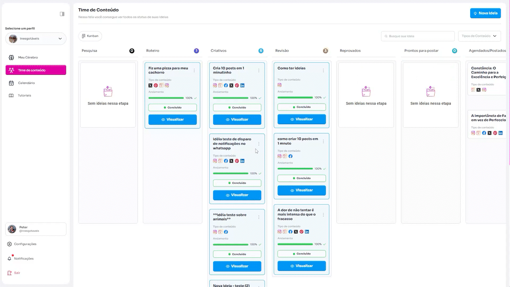
Task: Focus the Busque sua ideia search field
Action: tap(418, 36)
